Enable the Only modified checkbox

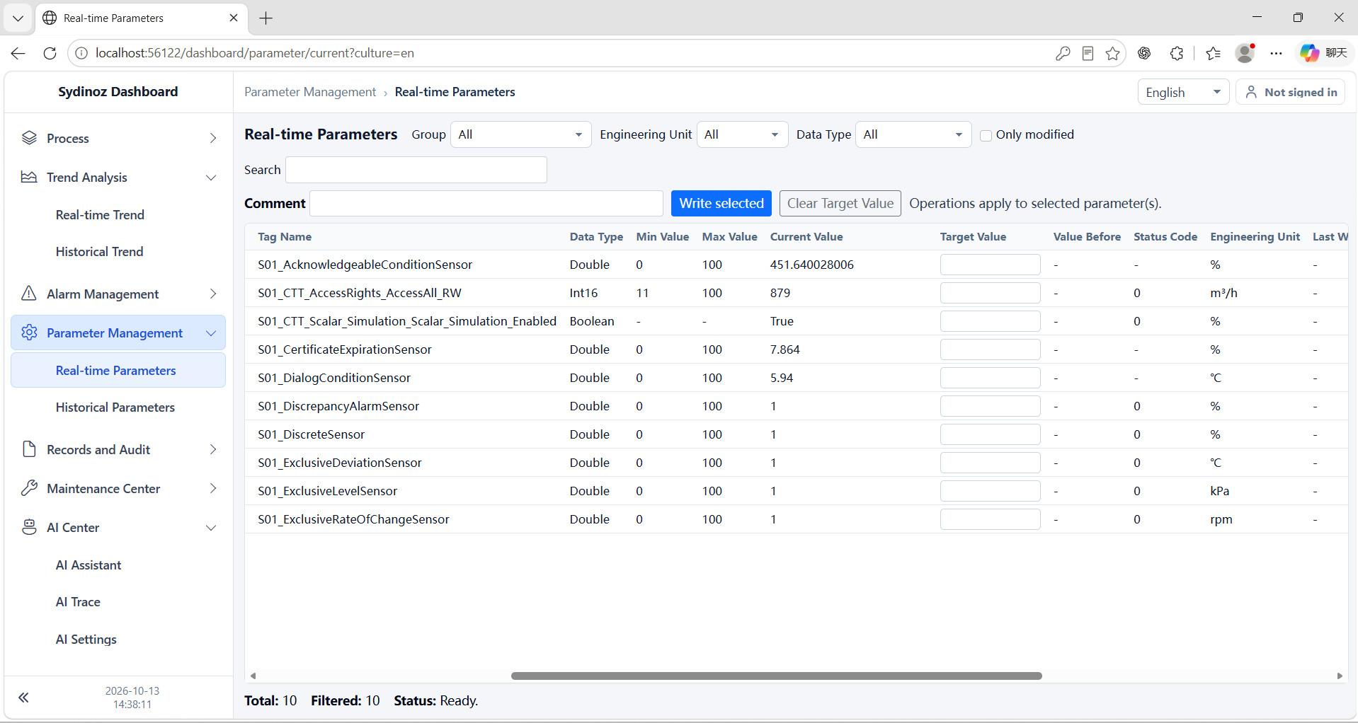click(x=986, y=135)
